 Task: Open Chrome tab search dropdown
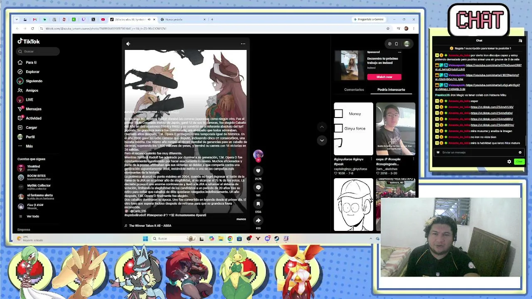17,20
